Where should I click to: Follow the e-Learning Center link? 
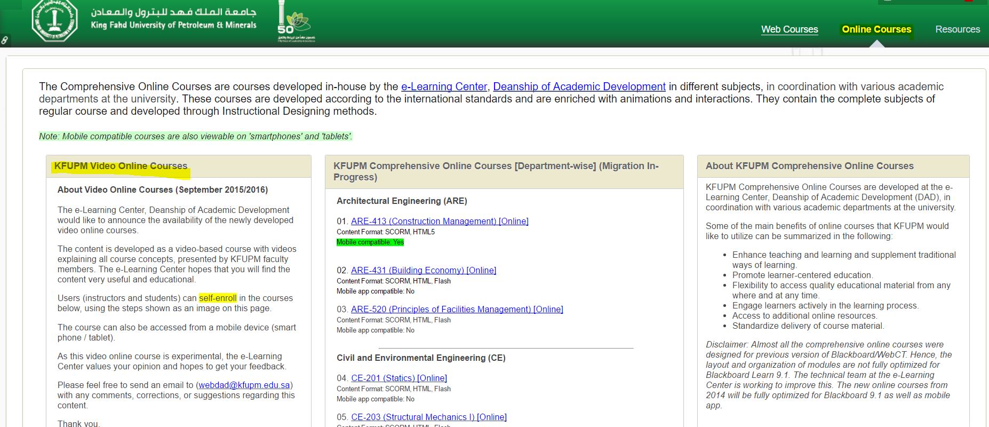click(x=444, y=86)
